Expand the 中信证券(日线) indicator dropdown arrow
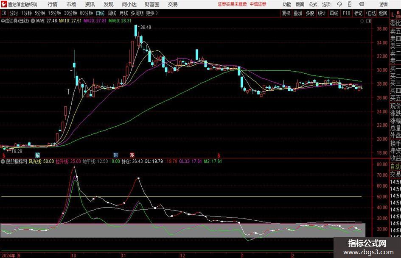 (33, 21)
